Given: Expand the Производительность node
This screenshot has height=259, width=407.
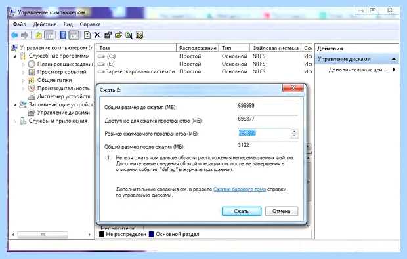Looking at the screenshot, I should click(24, 89).
